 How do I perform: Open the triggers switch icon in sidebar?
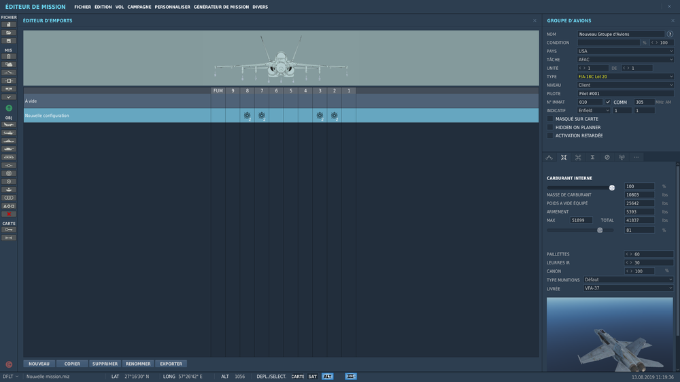(9, 73)
